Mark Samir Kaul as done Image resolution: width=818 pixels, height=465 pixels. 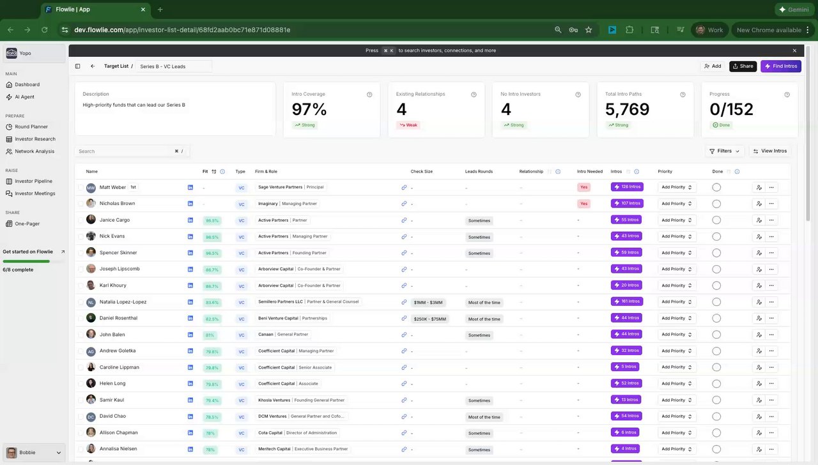coord(716,400)
